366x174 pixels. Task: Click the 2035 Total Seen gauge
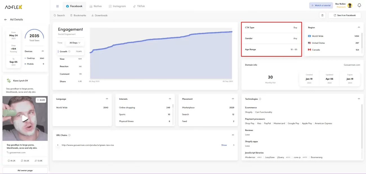pyautogui.click(x=34, y=36)
